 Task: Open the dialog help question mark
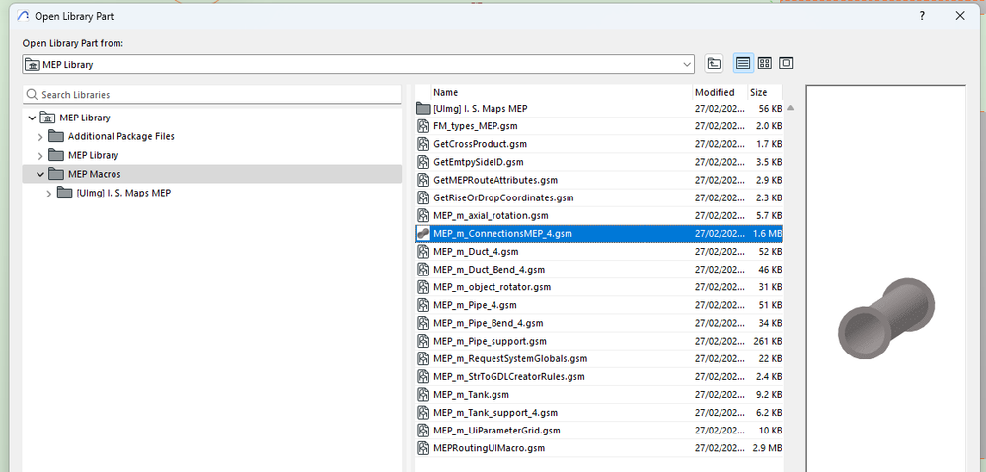pyautogui.click(x=922, y=17)
